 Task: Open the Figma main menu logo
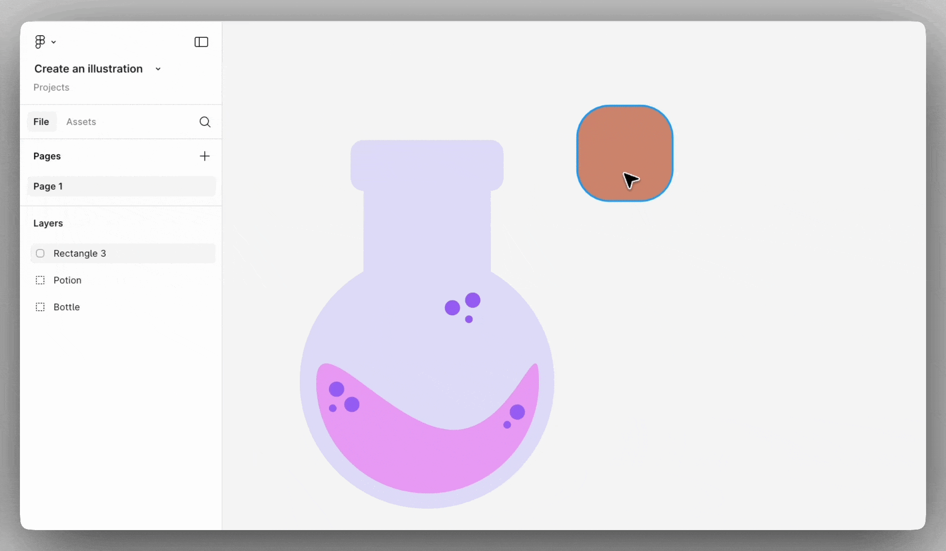(x=40, y=42)
